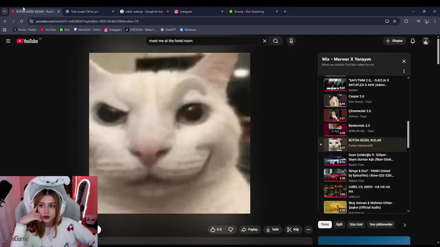Click the cat video player
Viewport: 440px width, 247px height.
(x=169, y=133)
